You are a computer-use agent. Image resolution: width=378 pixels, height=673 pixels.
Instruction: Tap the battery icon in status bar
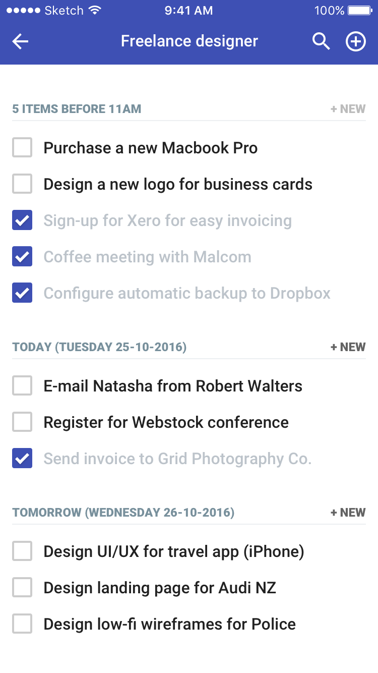(x=360, y=11)
